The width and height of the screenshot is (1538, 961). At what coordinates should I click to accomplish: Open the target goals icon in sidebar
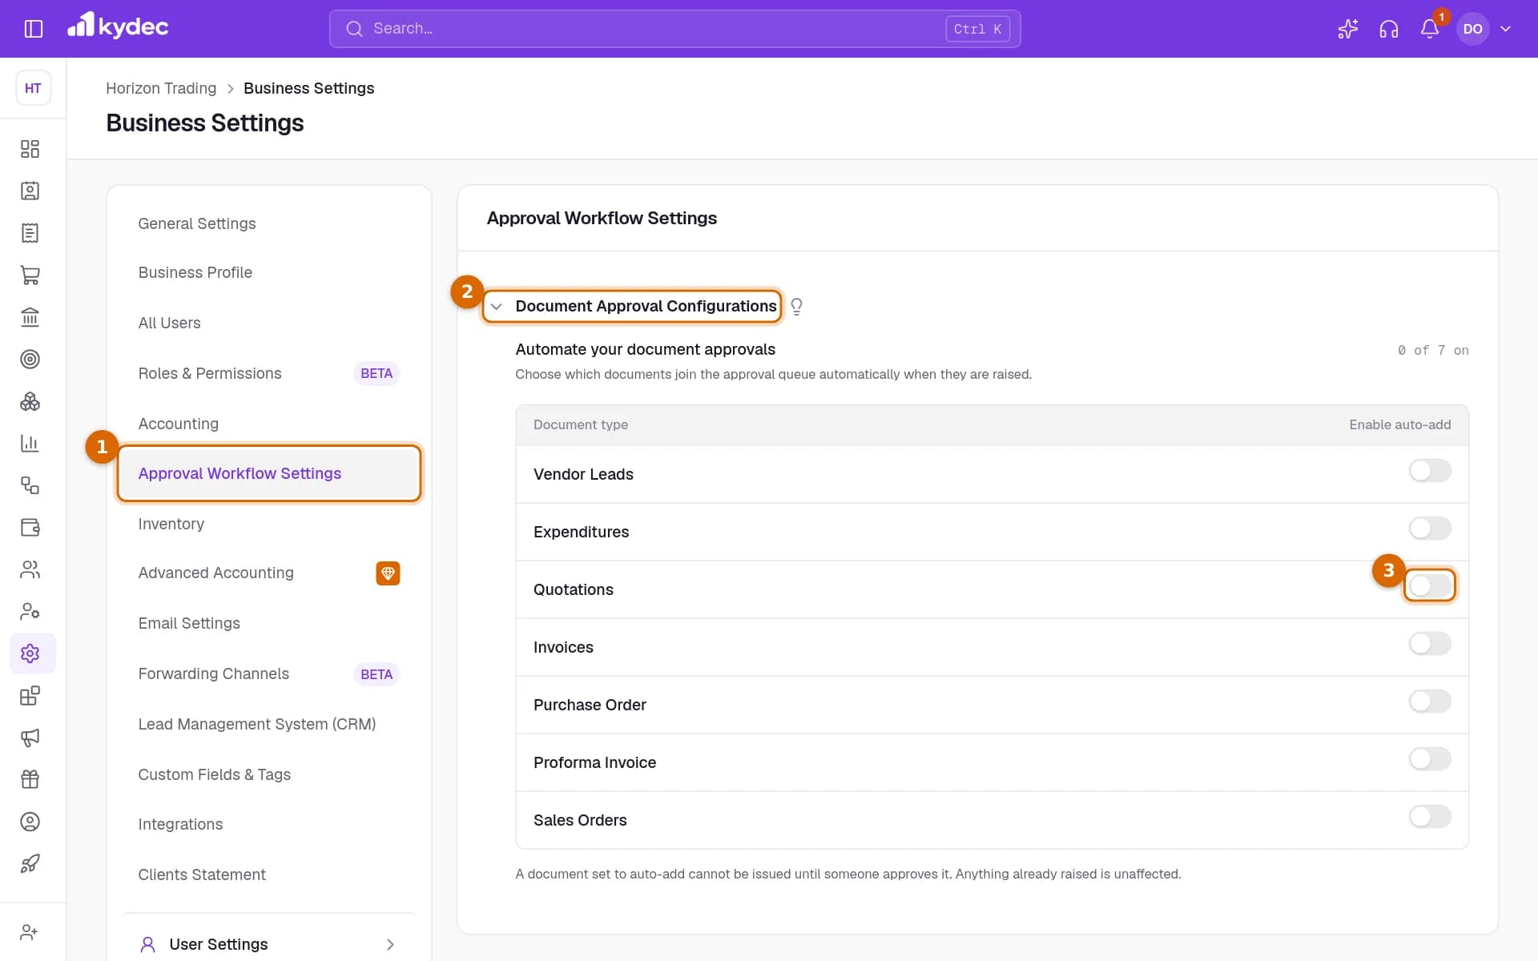point(30,359)
